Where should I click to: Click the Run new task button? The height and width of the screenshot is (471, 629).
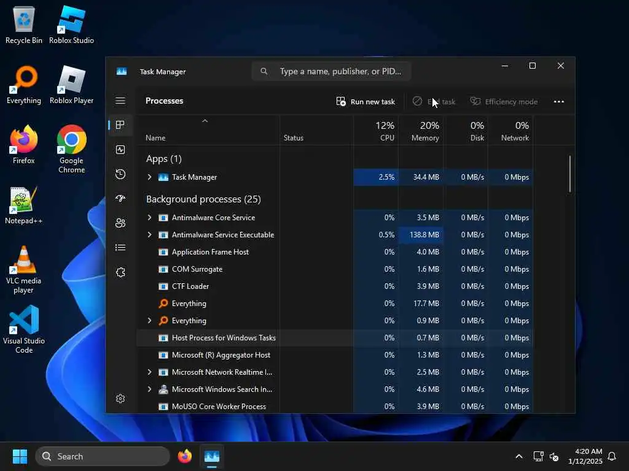click(x=365, y=102)
